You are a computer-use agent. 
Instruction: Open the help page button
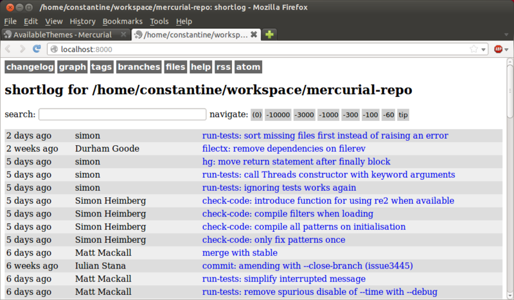(201, 67)
